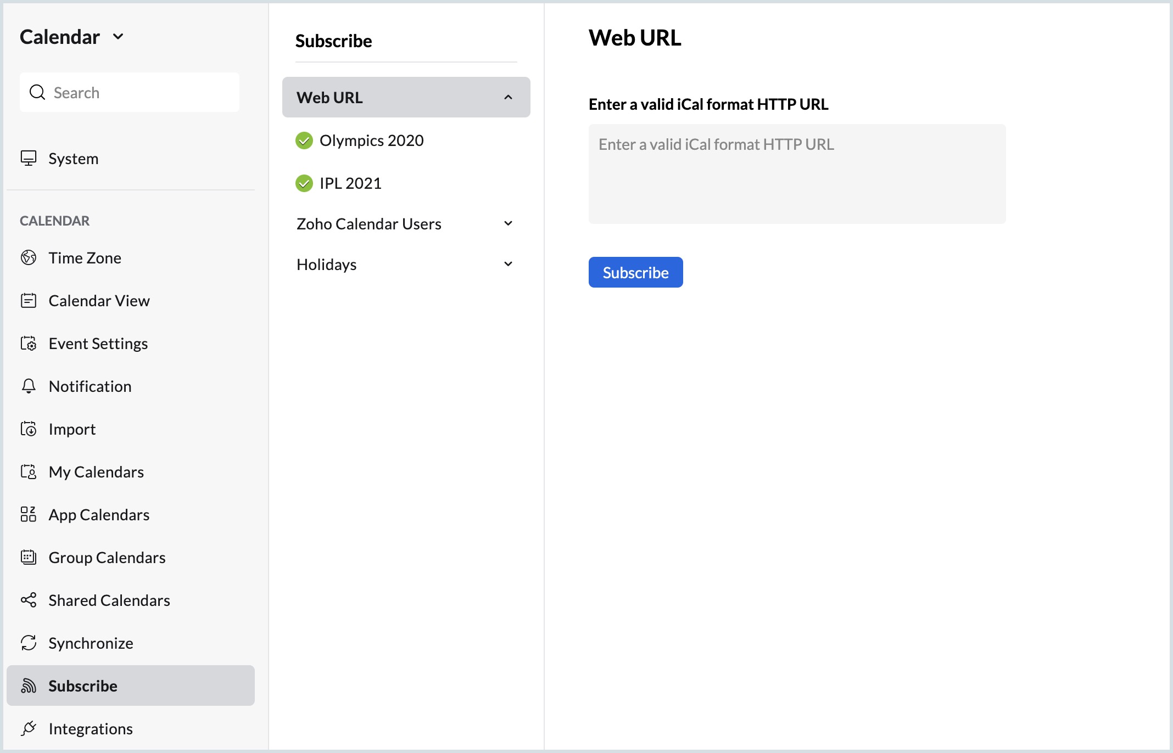The height and width of the screenshot is (753, 1173).
Task: Go to My Calendars settings
Action: [96, 472]
